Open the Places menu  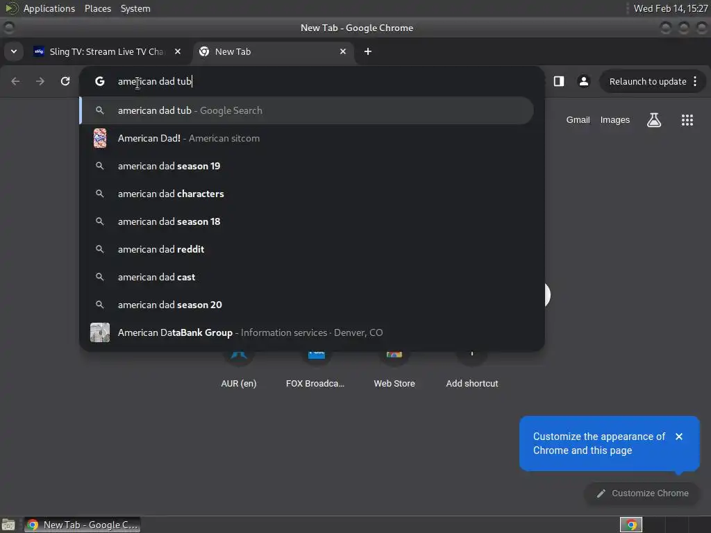point(98,8)
